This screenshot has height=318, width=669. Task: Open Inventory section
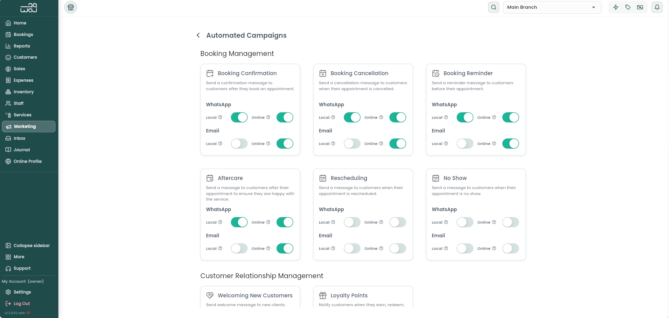click(x=29, y=92)
